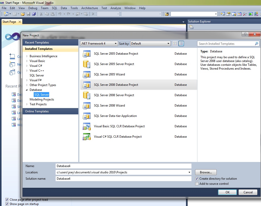
Task: Open the Analyze menu
Action: [x=116, y=8]
